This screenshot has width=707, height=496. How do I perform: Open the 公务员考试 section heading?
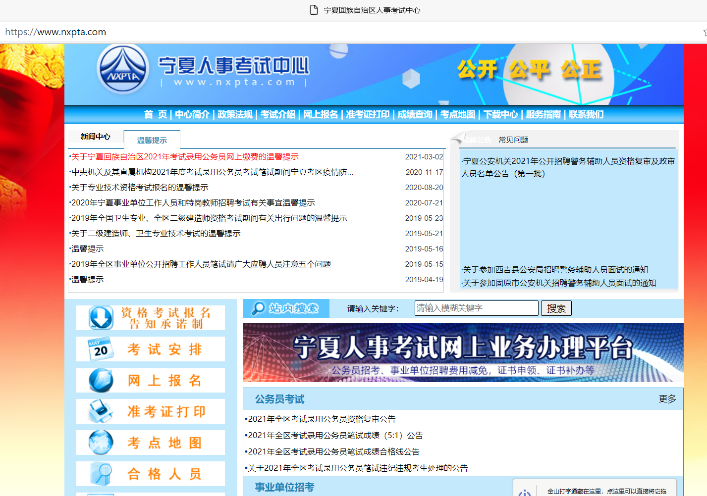280,399
